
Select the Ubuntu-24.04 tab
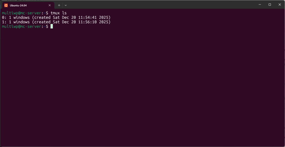coord(28,5)
